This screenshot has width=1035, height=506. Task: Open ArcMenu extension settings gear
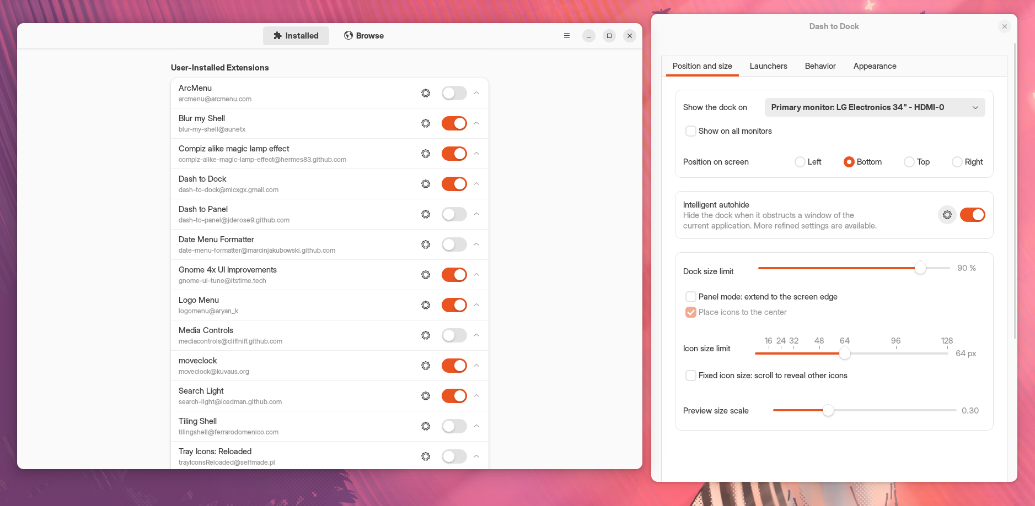426,93
